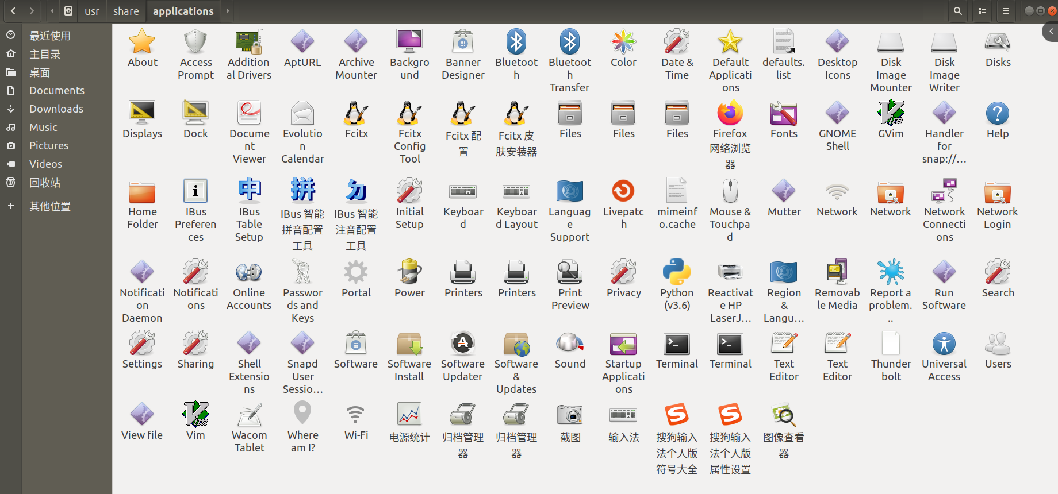Select the Help question mark icon
The height and width of the screenshot is (494, 1058).
point(998,113)
